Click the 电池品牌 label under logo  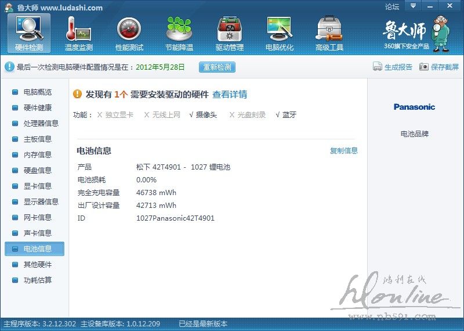point(415,134)
